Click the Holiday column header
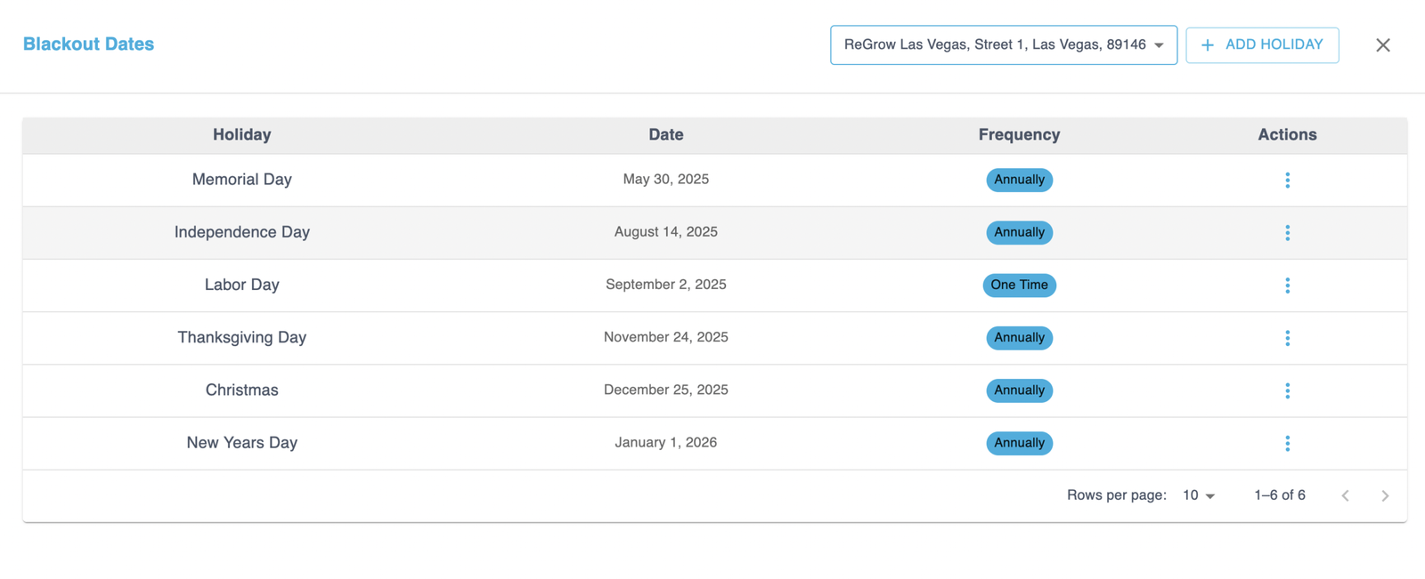The image size is (1425, 579). tap(241, 135)
